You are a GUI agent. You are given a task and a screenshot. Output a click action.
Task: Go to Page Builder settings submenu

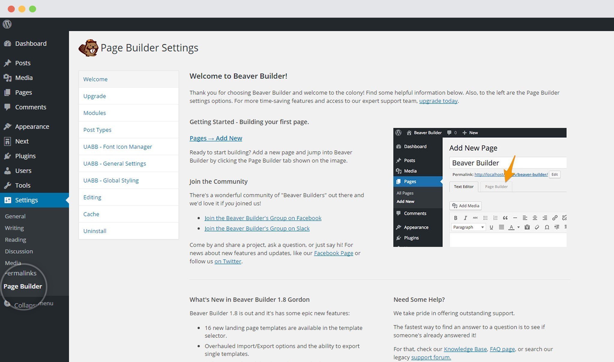[23, 286]
